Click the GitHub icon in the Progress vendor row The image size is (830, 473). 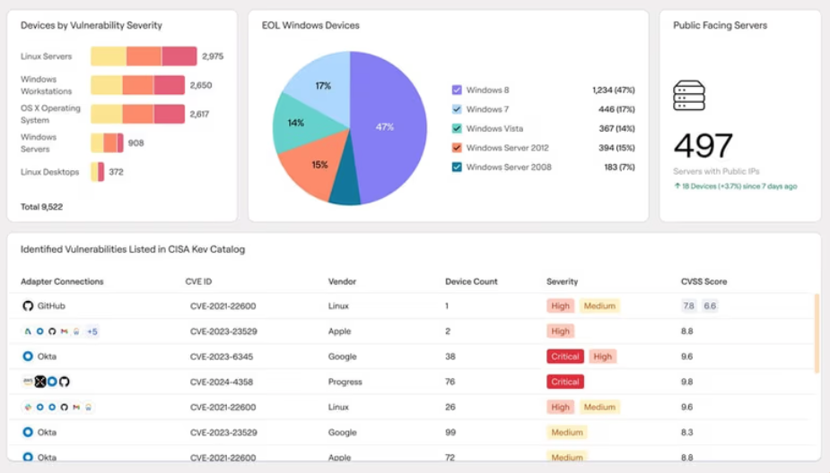pyautogui.click(x=65, y=382)
